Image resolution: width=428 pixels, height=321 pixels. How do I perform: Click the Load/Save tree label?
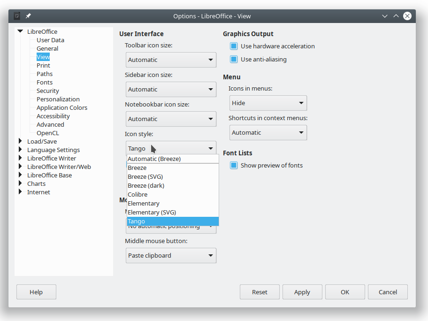coord(42,141)
